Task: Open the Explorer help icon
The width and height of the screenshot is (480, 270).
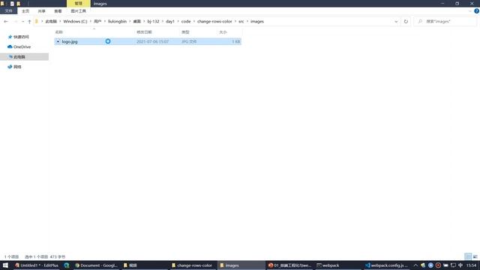Action: pyautogui.click(x=477, y=11)
